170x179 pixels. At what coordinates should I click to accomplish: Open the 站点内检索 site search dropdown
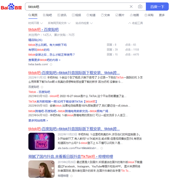click(84, 23)
